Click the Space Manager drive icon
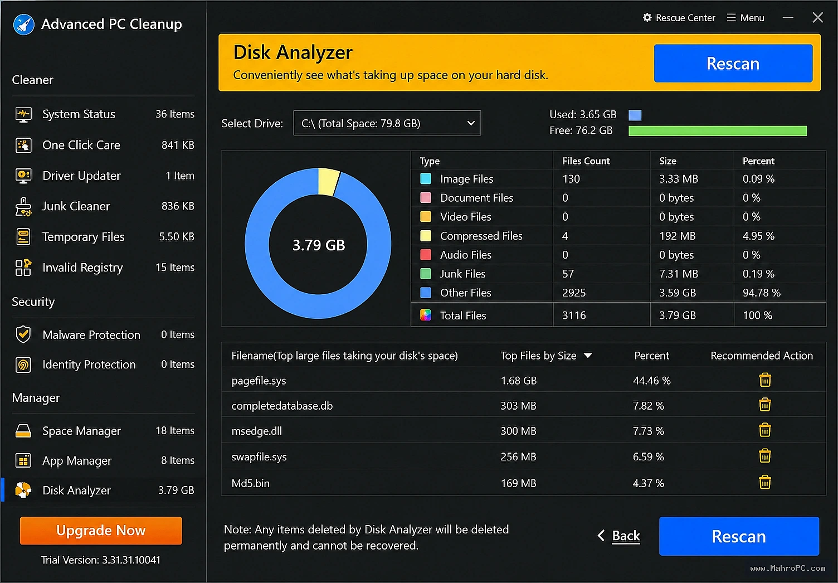 tap(23, 431)
